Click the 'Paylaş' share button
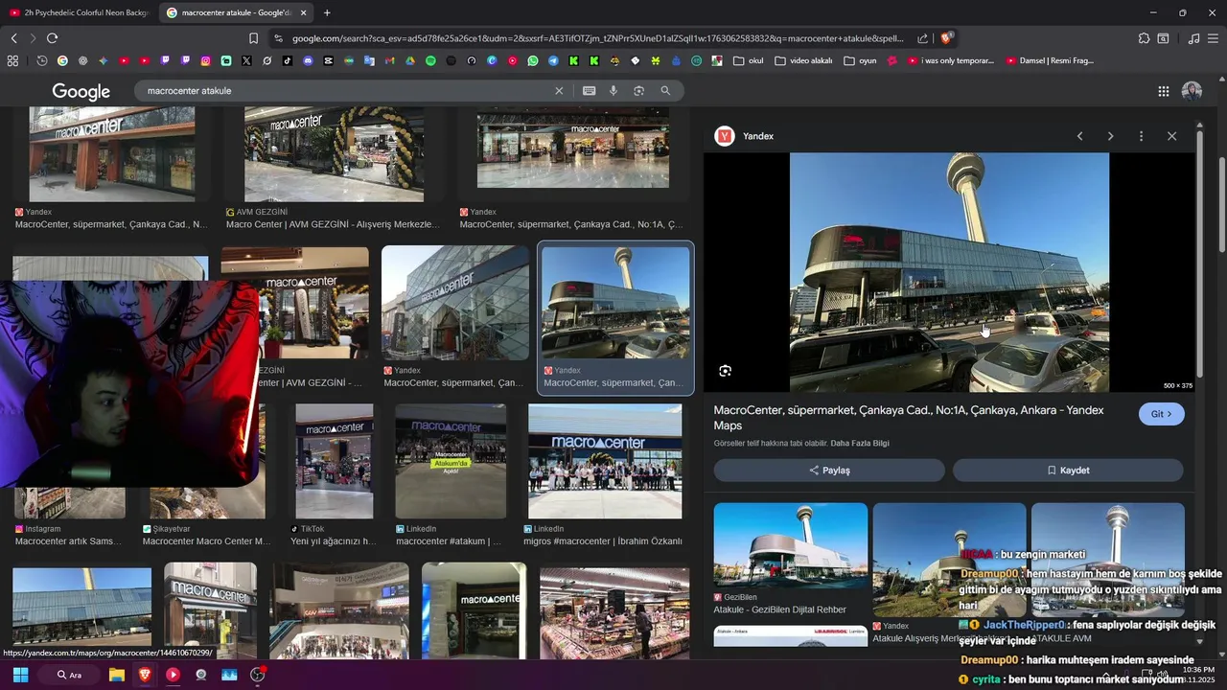The height and width of the screenshot is (690, 1227). point(829,471)
